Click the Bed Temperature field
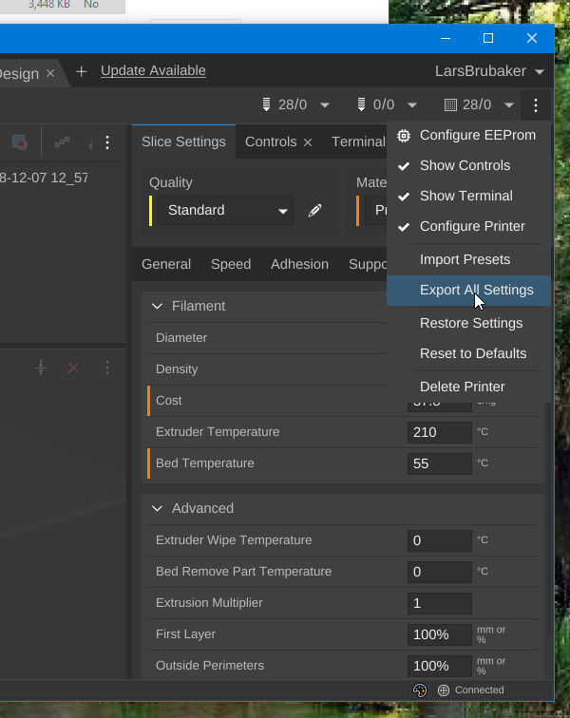This screenshot has height=718, width=570. [440, 463]
